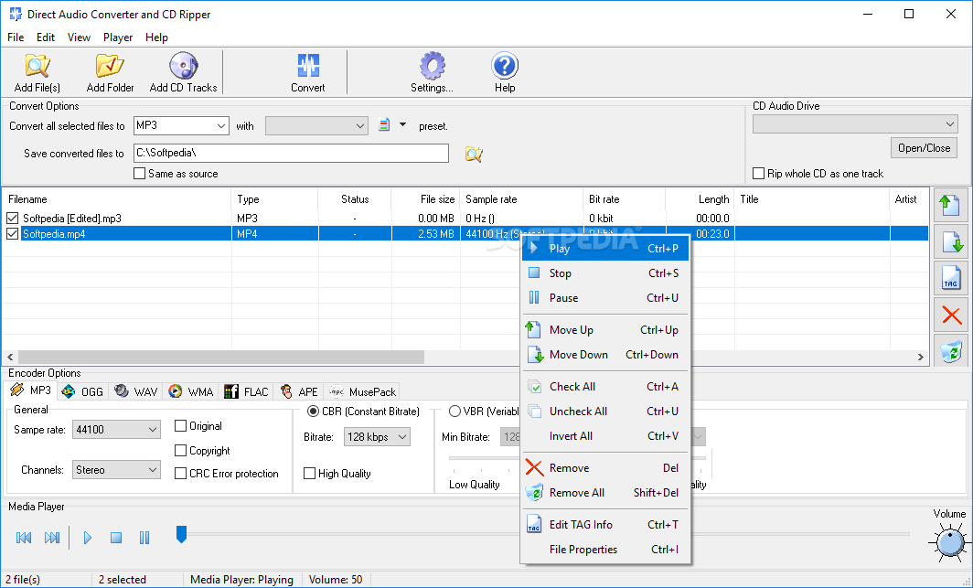The height and width of the screenshot is (588, 973).
Task: Open the output format MP3 dropdown
Action: pyautogui.click(x=181, y=126)
